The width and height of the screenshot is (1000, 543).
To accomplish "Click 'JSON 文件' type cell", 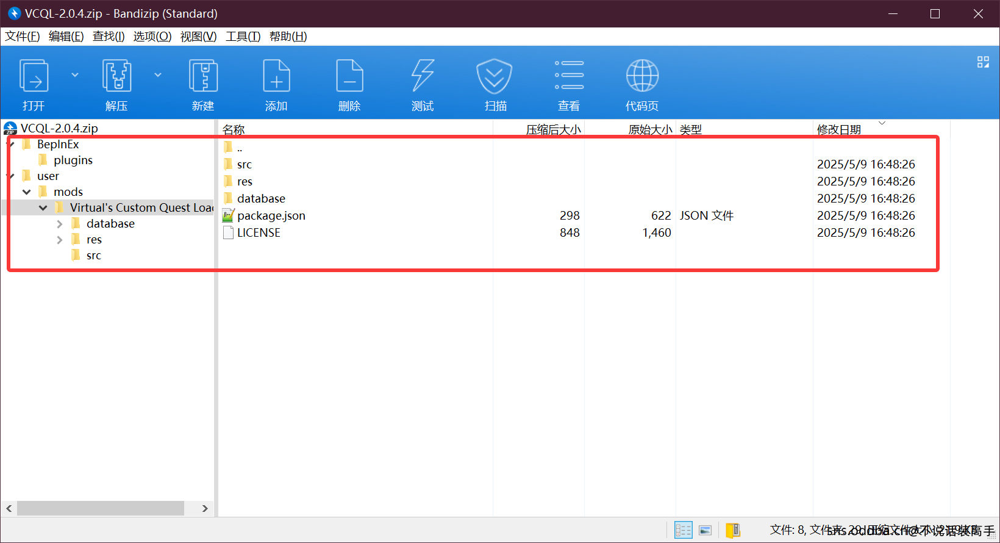I will (707, 215).
